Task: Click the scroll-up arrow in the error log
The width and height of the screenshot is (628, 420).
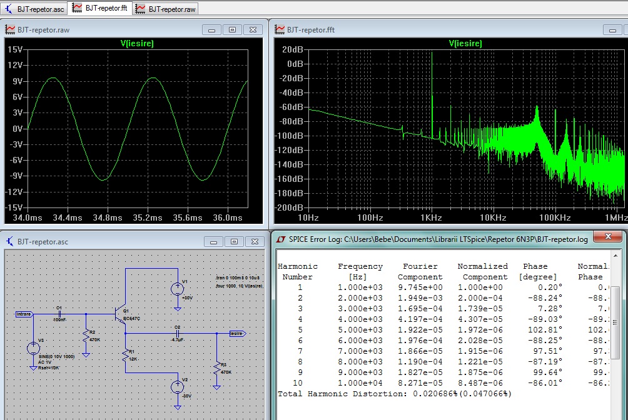Action: (x=615, y=256)
